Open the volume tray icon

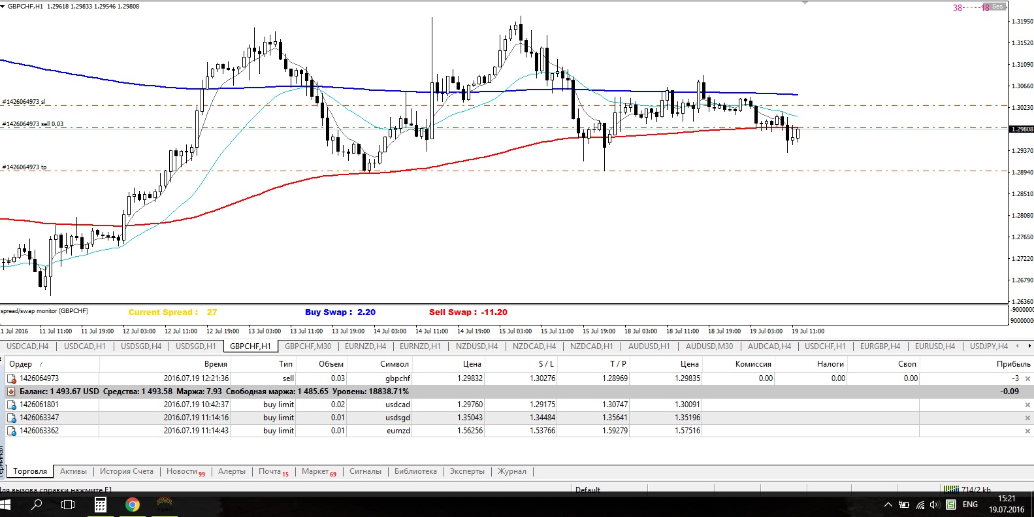pos(935,505)
